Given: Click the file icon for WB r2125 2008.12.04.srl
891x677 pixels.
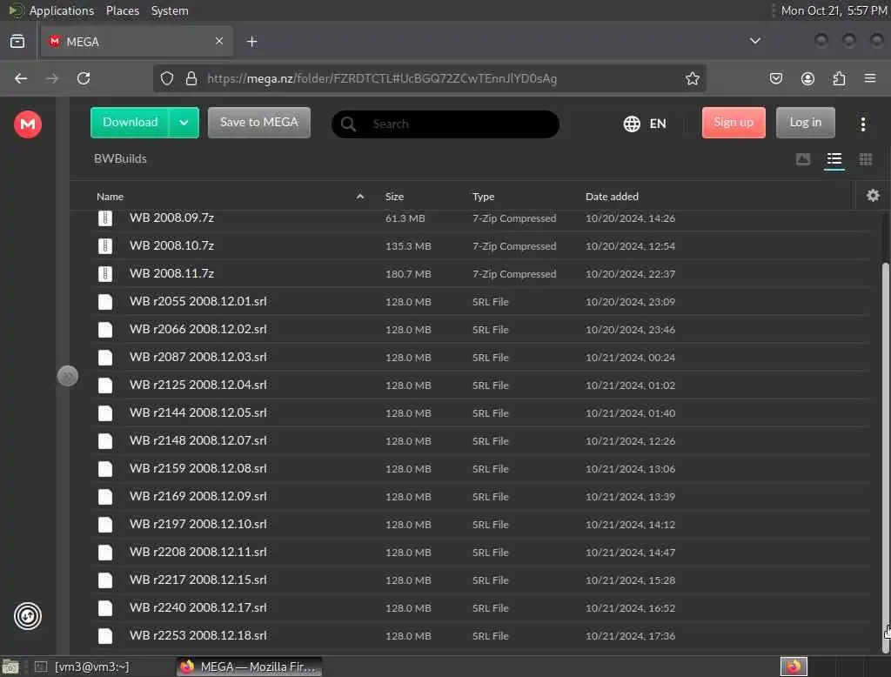Looking at the screenshot, I should 105,385.
